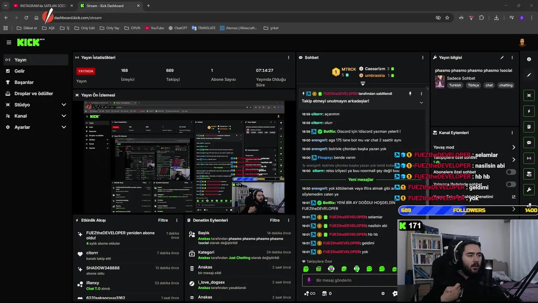Open the Chrome three-dot menu
538x303 pixels.
point(532,18)
